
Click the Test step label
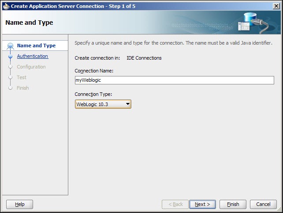[22, 77]
